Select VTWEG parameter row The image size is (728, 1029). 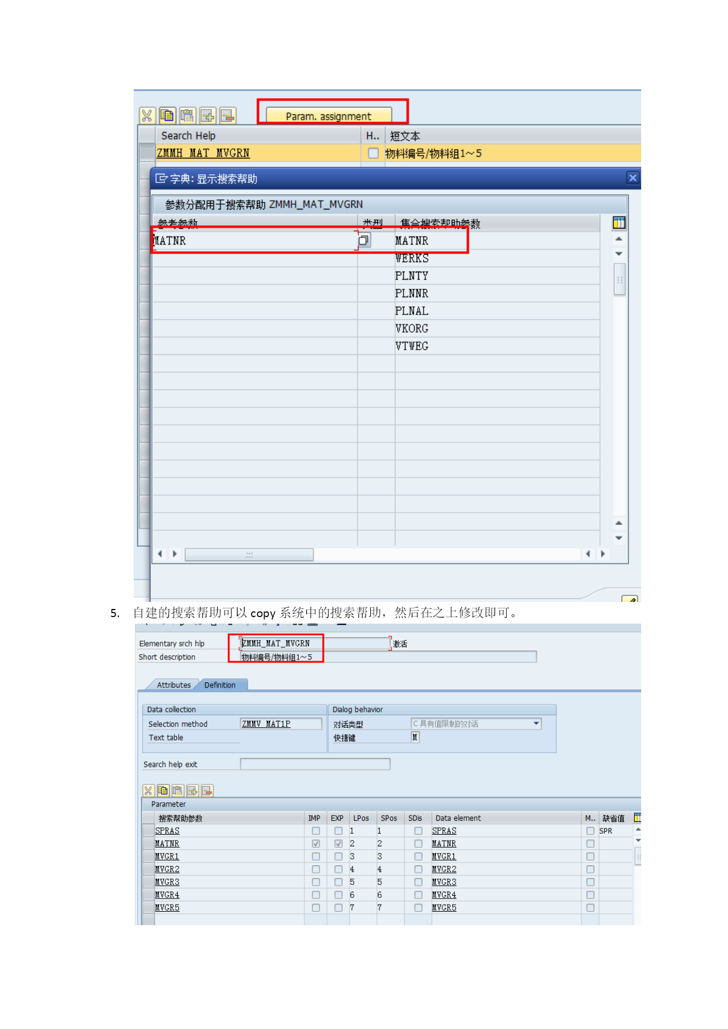point(412,346)
